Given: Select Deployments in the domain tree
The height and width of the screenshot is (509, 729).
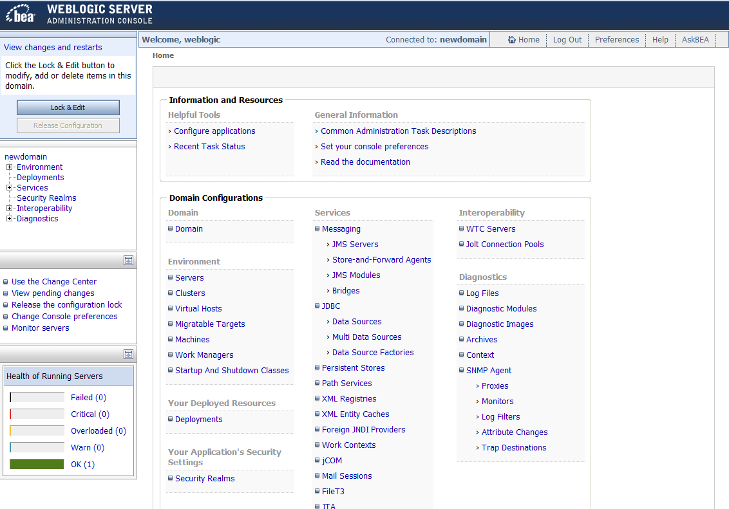Looking at the screenshot, I should 41,178.
